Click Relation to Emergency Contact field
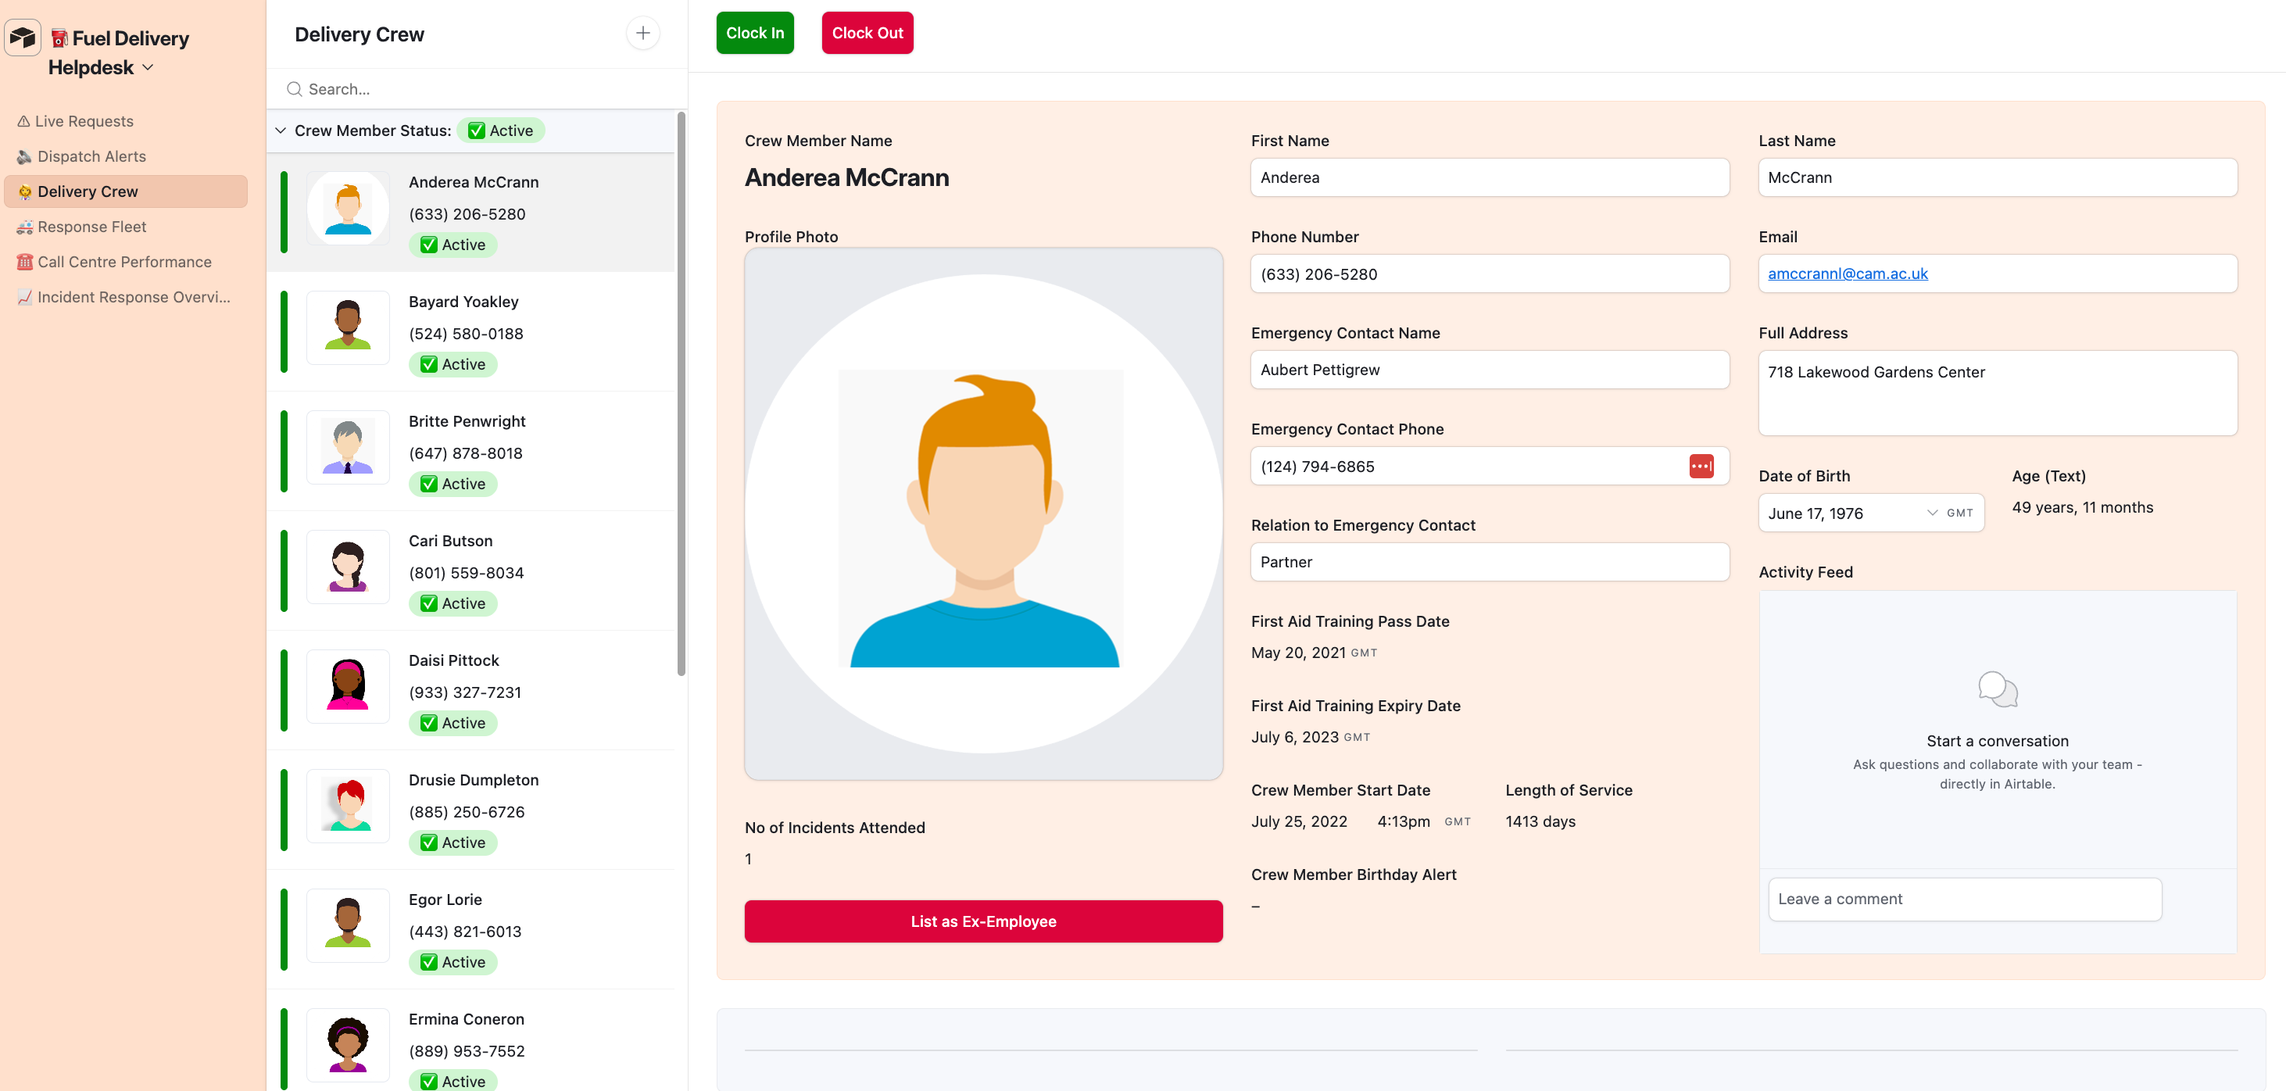 pos(1489,562)
